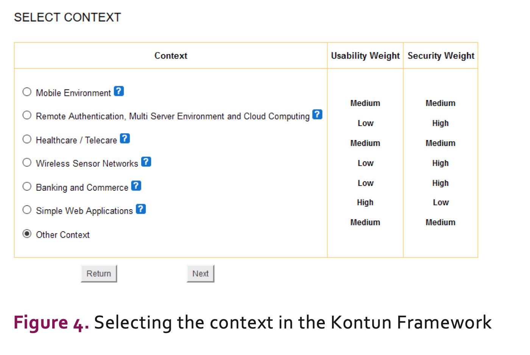Click the Banking and Commerce label text

point(82,187)
